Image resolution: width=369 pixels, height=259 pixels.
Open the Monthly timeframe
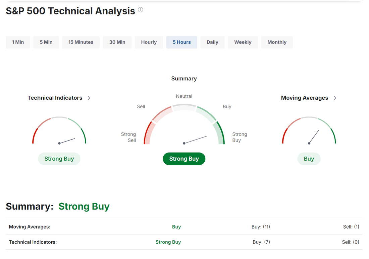tap(277, 42)
